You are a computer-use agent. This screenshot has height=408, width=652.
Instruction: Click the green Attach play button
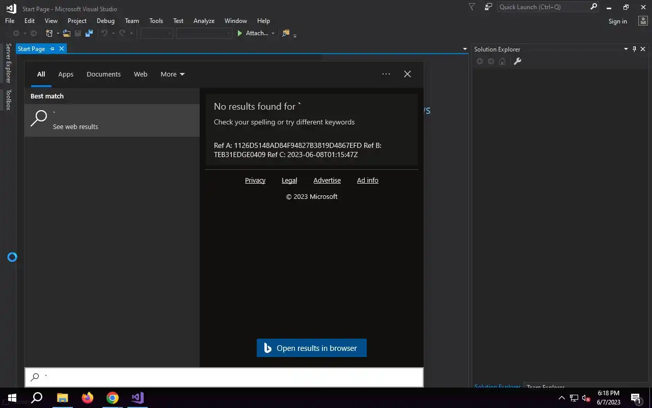[240, 33]
